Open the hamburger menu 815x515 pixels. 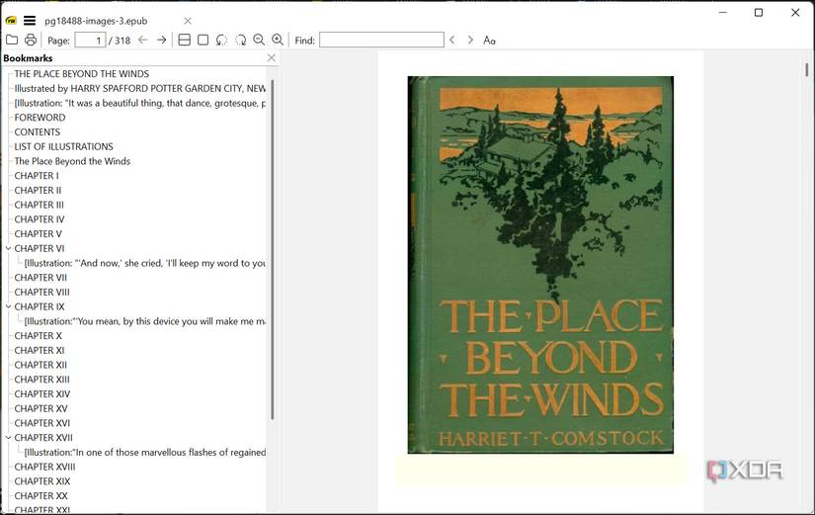pos(30,20)
